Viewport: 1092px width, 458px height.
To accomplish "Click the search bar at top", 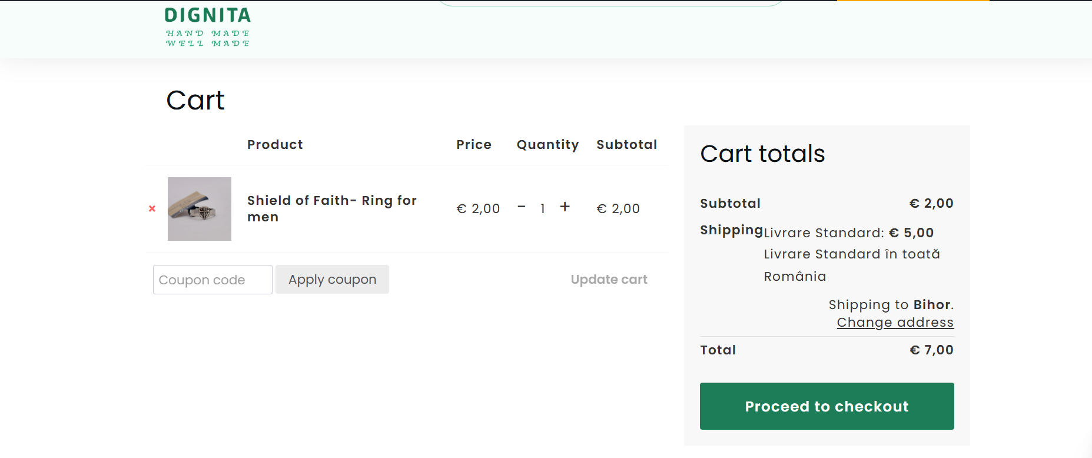I will pos(610,3).
